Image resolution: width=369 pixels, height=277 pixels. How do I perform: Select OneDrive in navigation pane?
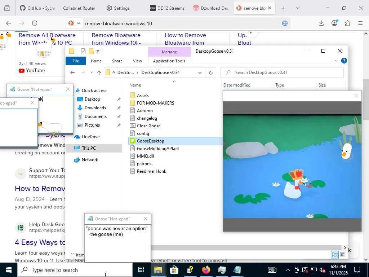pyautogui.click(x=90, y=137)
